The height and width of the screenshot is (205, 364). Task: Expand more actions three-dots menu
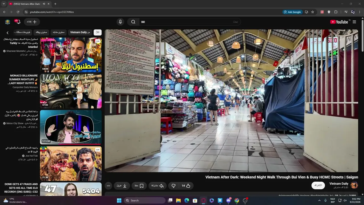[x=108, y=186]
